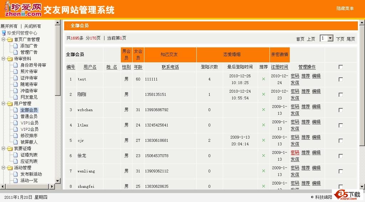Viewport: 365px width, 202px height.
Task: Click page icon beside 应征列表
Action: (x=16, y=161)
